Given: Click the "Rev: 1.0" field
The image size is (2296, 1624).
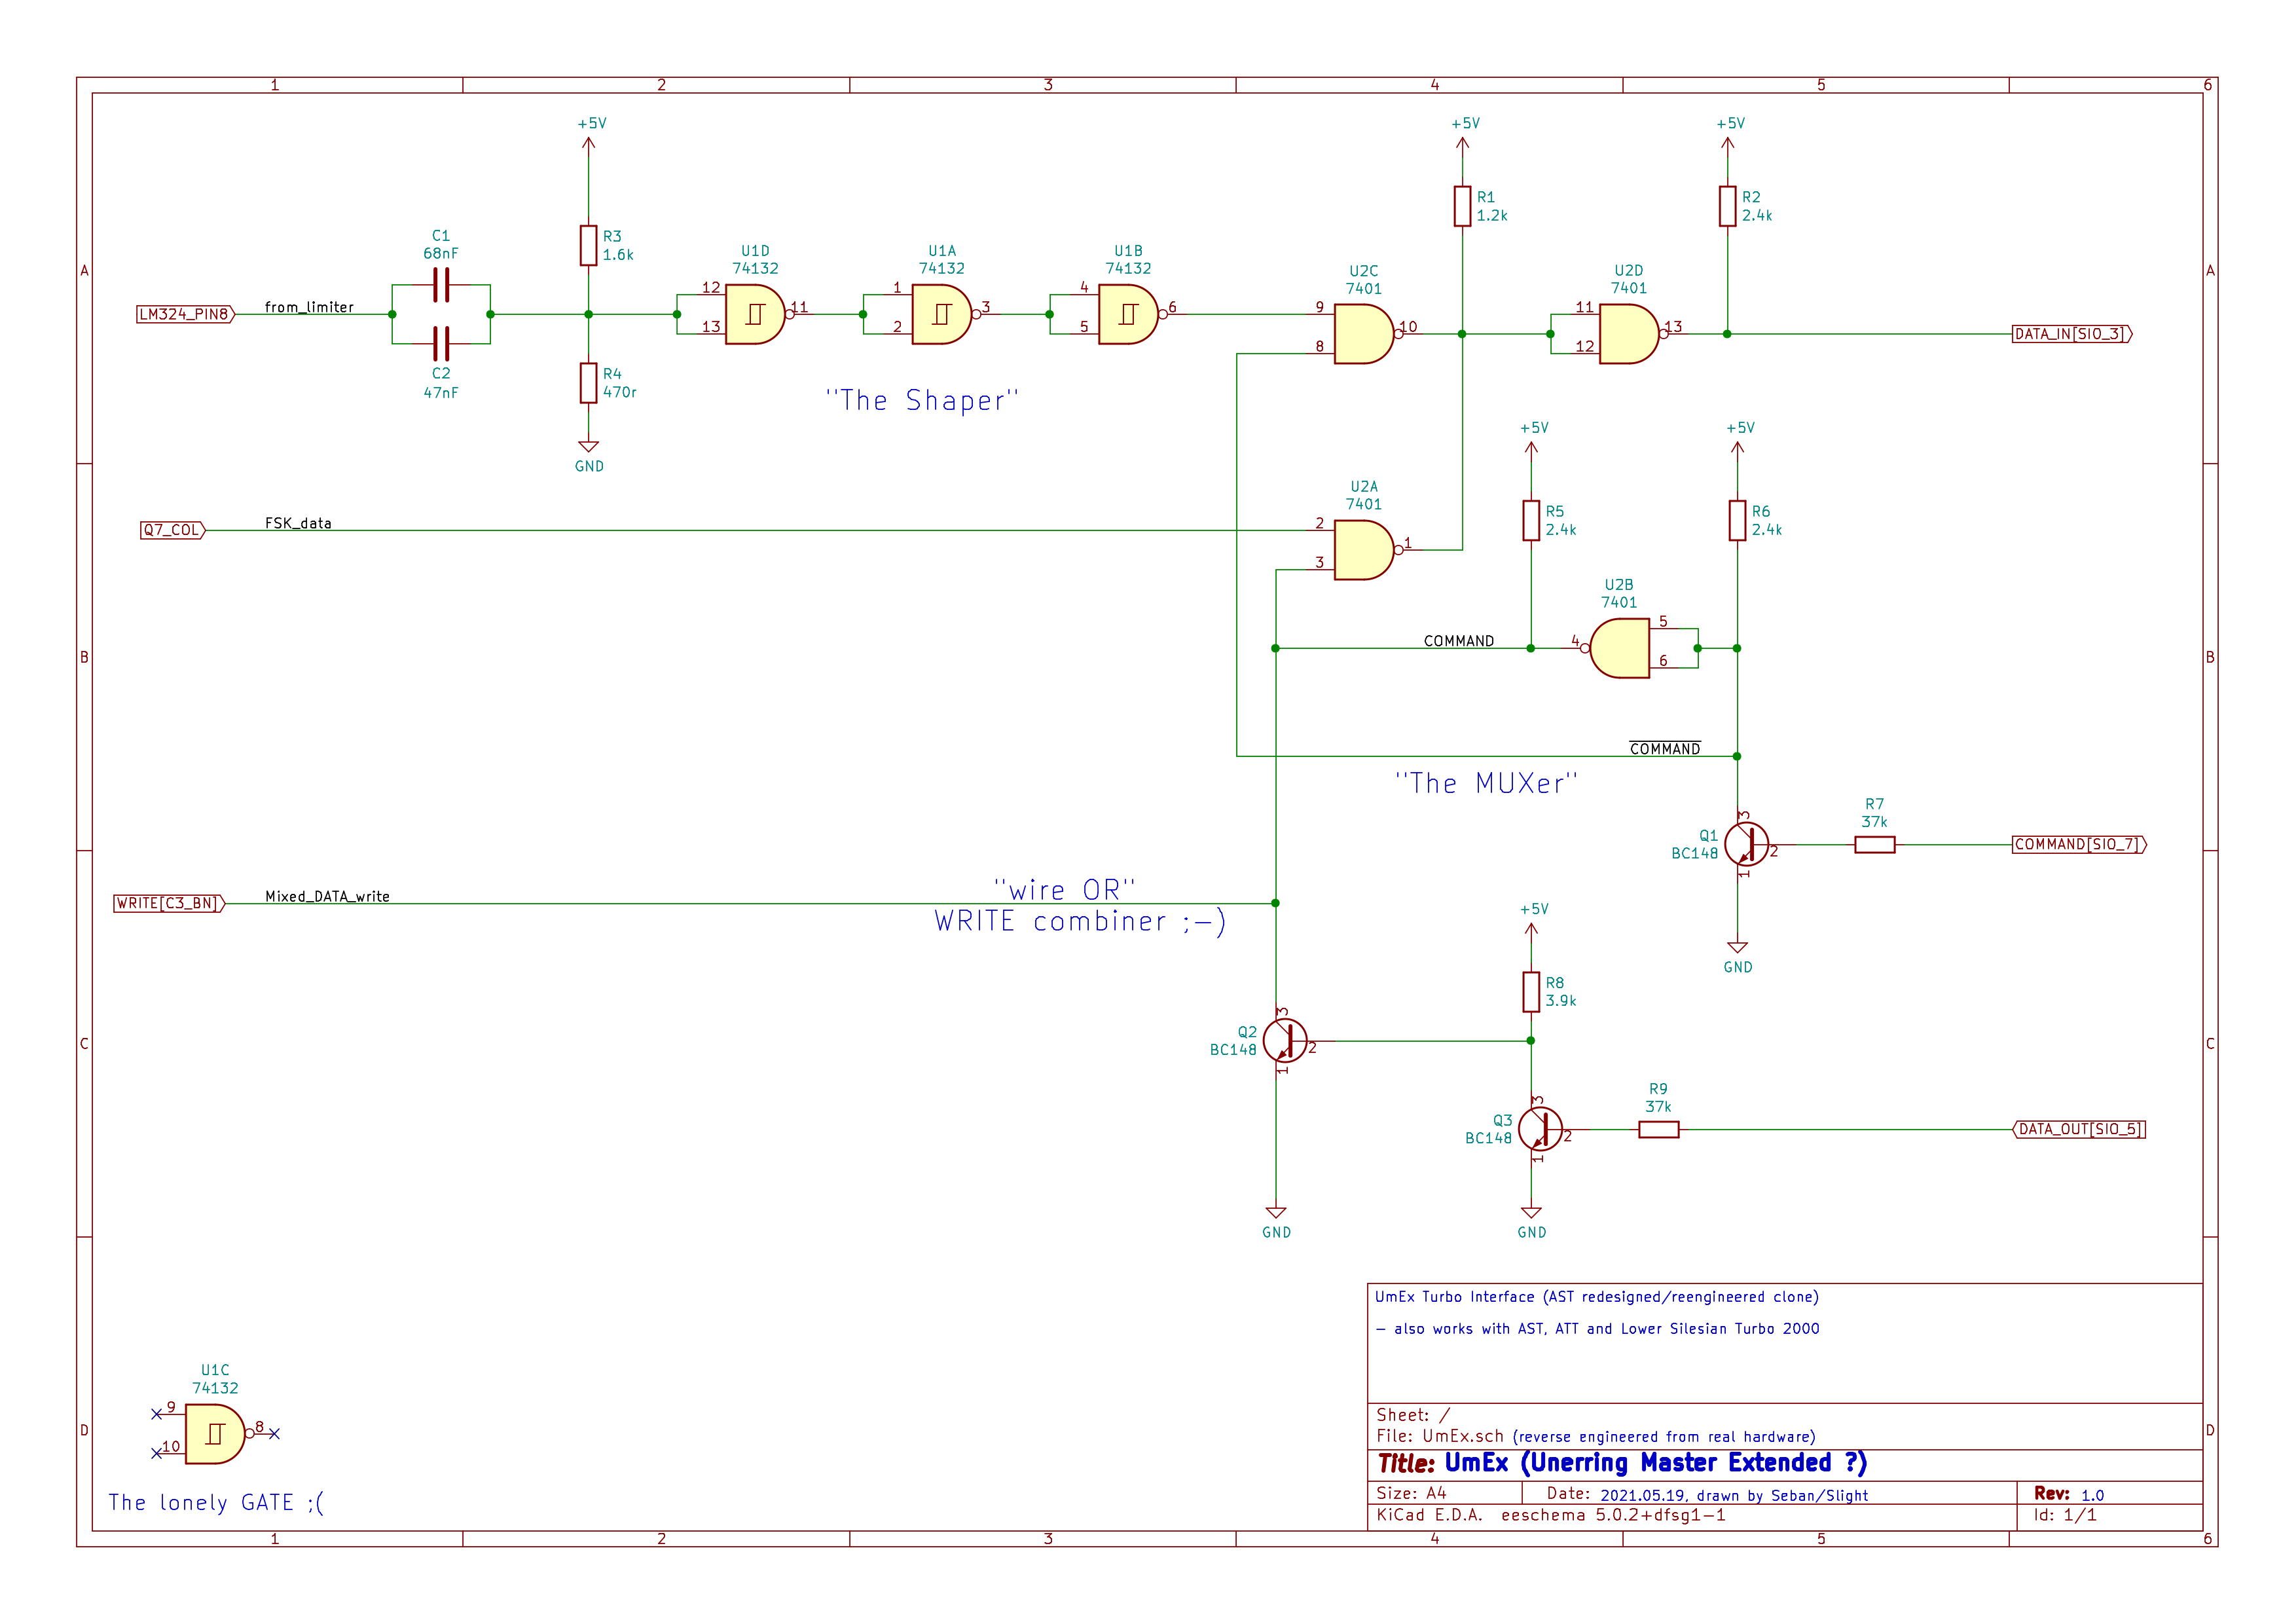Looking at the screenshot, I should pos(2069,1494).
